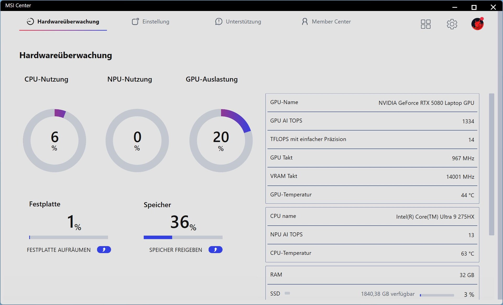Go to the Member Center tab
This screenshot has width=503, height=305.
click(x=331, y=21)
